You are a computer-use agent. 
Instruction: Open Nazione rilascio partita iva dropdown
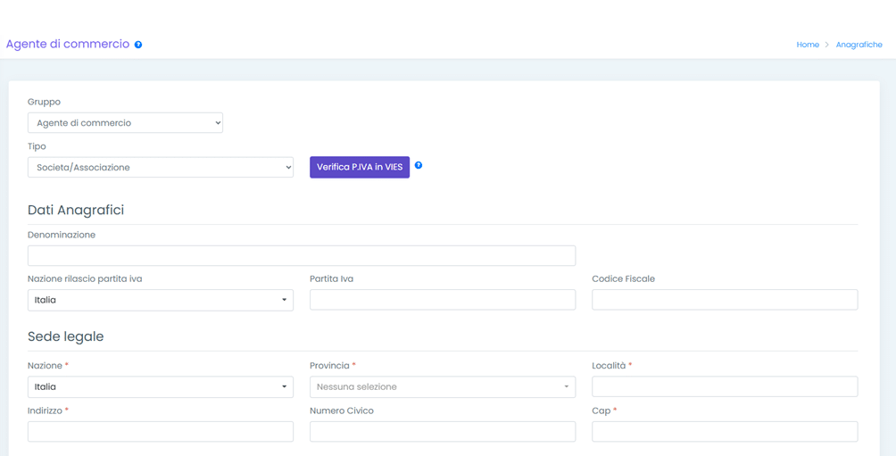(161, 300)
